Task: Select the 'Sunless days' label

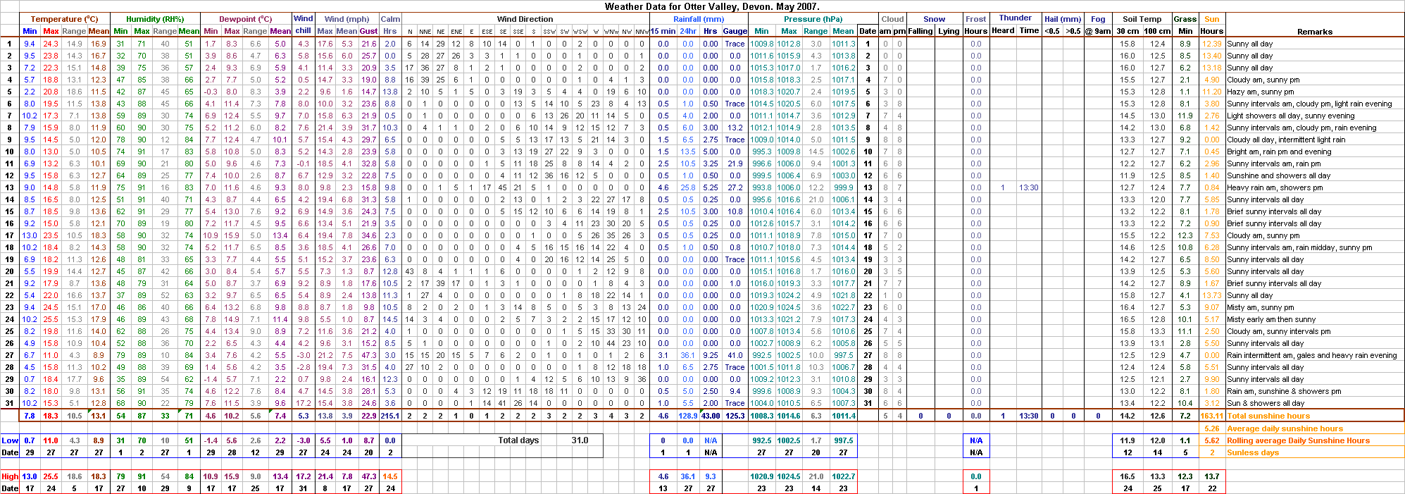Action: click(x=1252, y=452)
